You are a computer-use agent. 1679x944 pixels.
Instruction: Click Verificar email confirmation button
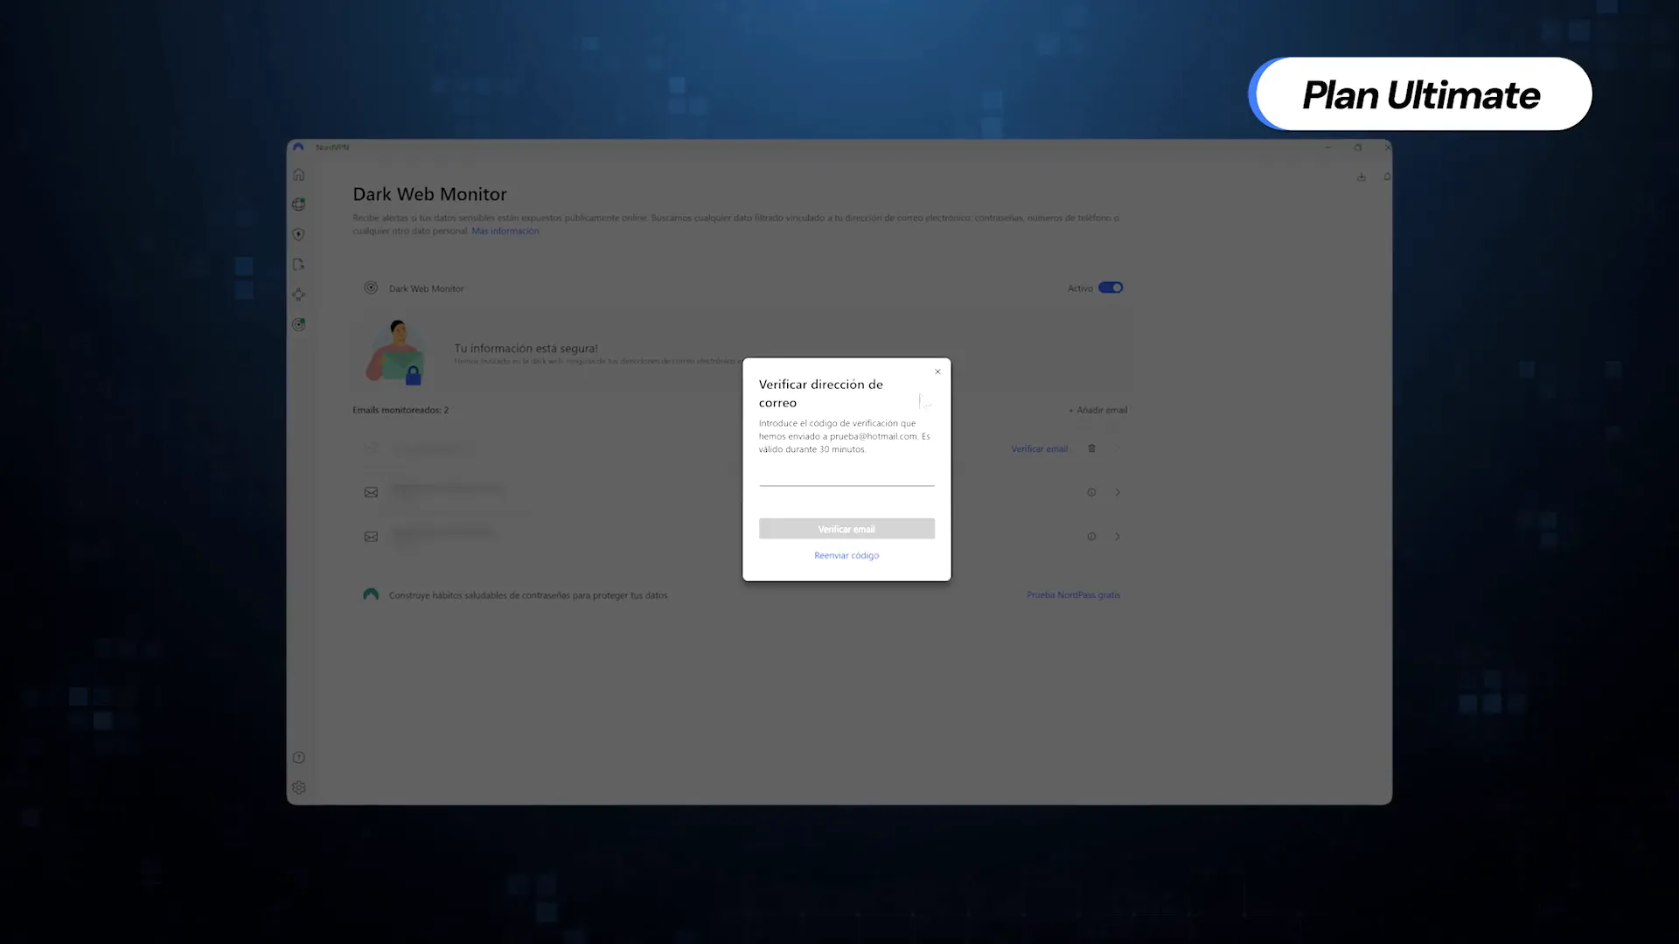[846, 528]
